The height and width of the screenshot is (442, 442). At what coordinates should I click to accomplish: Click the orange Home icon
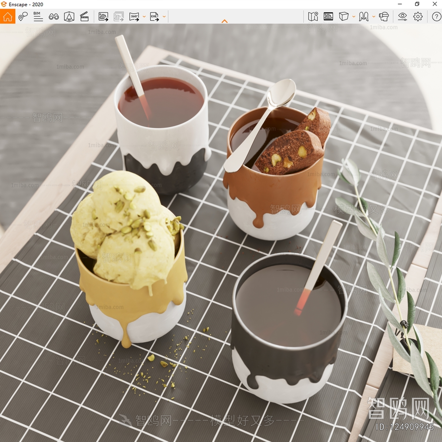point(7,16)
